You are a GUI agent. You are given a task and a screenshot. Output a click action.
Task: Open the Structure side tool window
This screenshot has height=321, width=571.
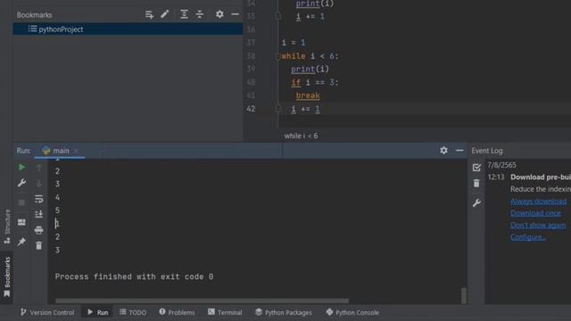tap(7, 226)
